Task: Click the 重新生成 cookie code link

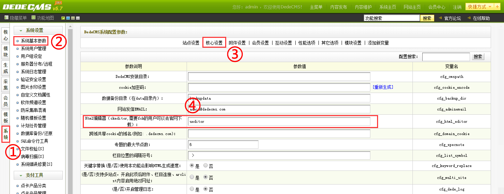Action: click(383, 87)
